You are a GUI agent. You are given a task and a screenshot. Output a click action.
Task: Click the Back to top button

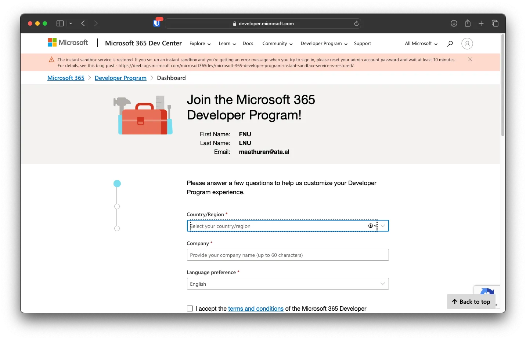tap(471, 302)
